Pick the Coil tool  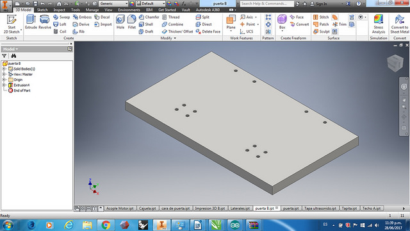(x=60, y=31)
